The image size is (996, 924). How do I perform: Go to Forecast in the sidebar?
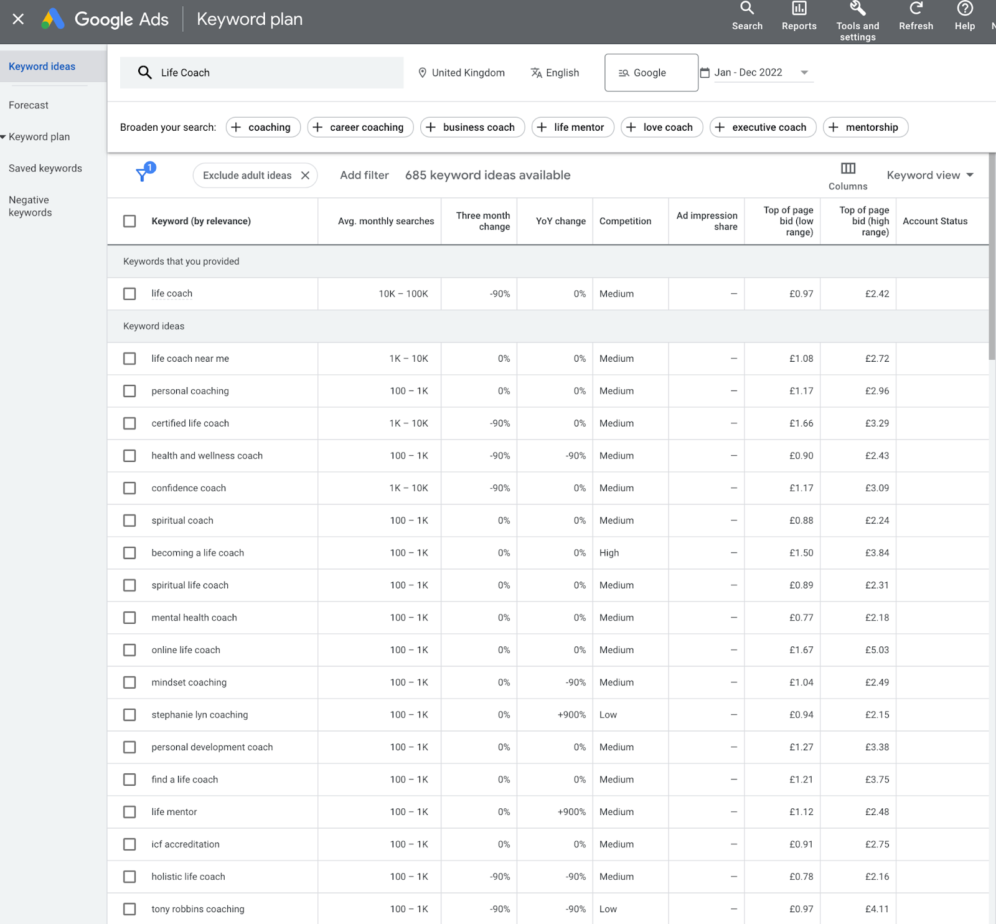tap(29, 105)
